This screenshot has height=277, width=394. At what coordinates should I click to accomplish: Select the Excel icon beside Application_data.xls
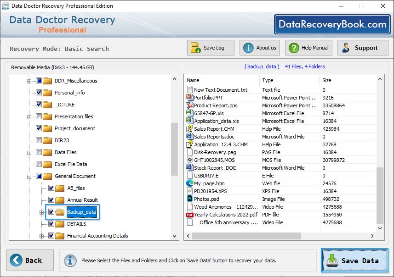189,121
